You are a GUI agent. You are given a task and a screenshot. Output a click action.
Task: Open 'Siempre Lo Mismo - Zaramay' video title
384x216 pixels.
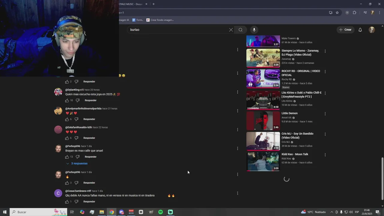(300, 53)
